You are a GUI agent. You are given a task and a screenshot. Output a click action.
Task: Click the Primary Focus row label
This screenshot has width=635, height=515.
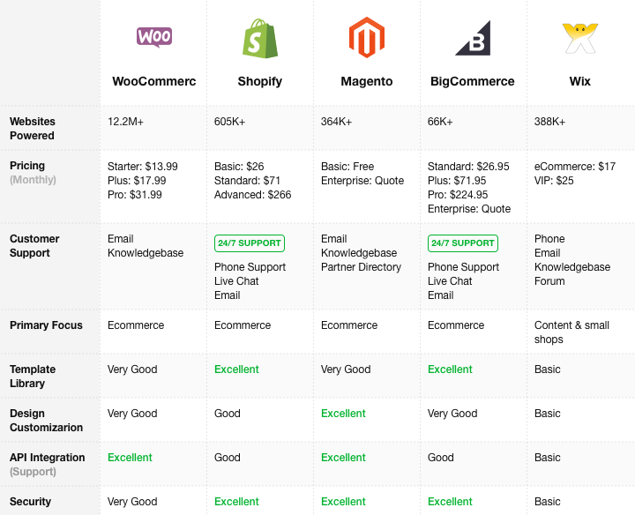pyautogui.click(x=46, y=325)
